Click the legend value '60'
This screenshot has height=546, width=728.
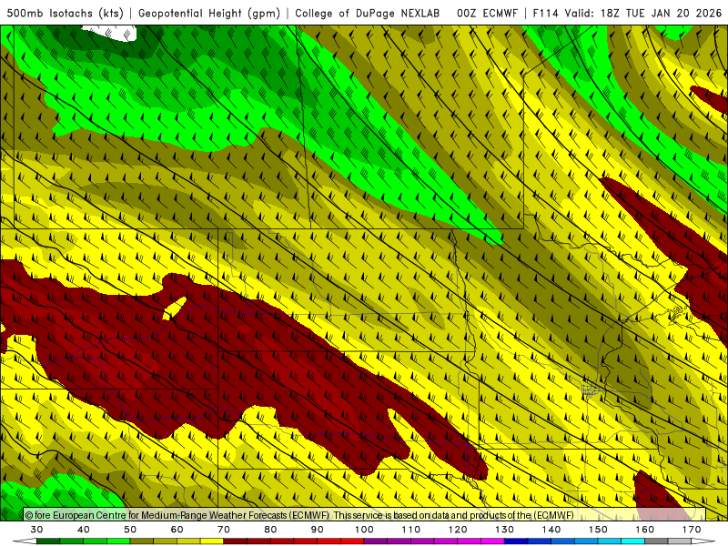tap(177, 530)
